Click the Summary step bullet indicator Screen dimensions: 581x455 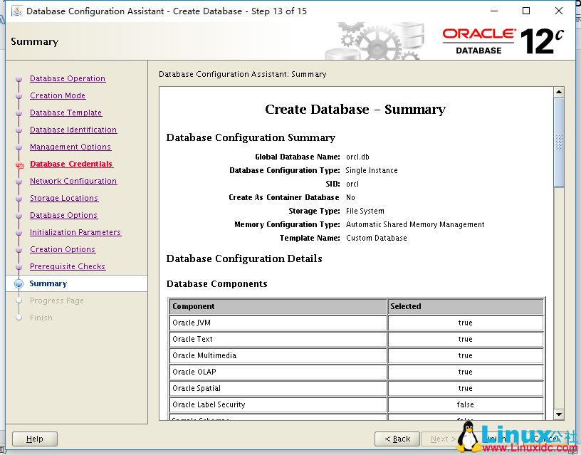pos(18,283)
